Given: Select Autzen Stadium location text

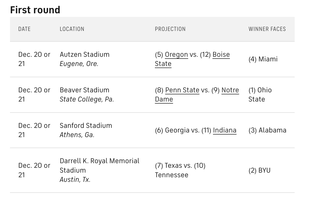Looking at the screenshot, I should pos(84,54).
